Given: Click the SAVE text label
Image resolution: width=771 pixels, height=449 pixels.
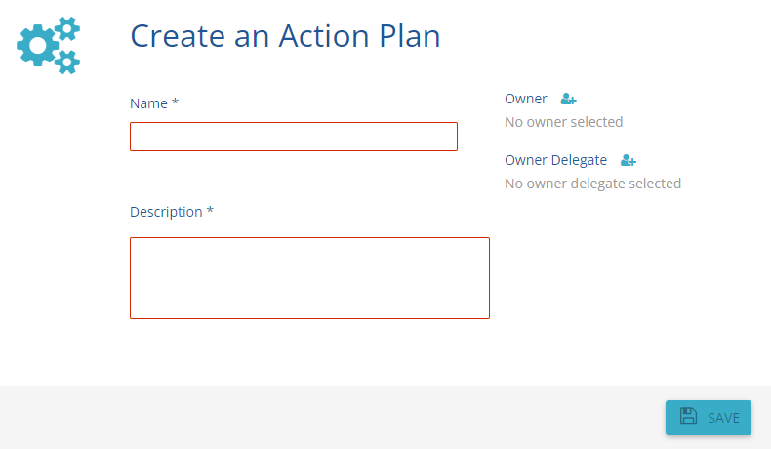Looking at the screenshot, I should click(723, 418).
